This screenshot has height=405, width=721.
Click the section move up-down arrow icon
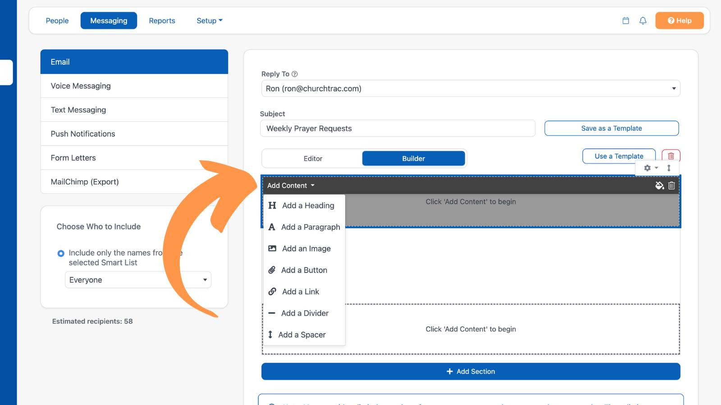(x=669, y=168)
